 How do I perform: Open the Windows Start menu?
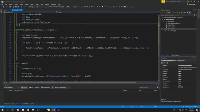tap(2, 110)
